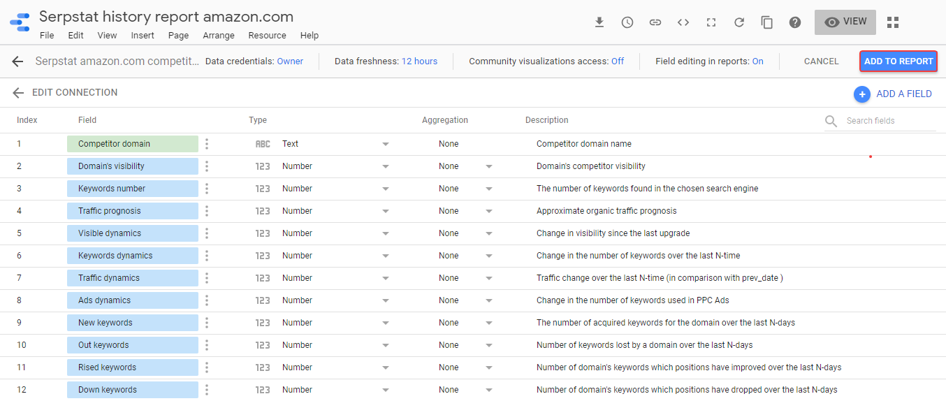Click the refresh data icon
This screenshot has width=946, height=401.
[x=739, y=22]
